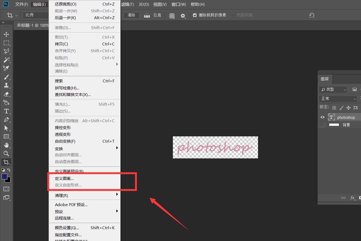Screen dimensions: 361x241
Task: Click the 清除 button
Action: [131, 15]
